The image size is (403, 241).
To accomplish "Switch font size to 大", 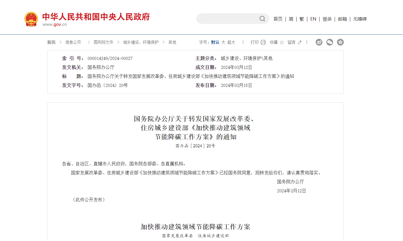I will tap(224, 42).
